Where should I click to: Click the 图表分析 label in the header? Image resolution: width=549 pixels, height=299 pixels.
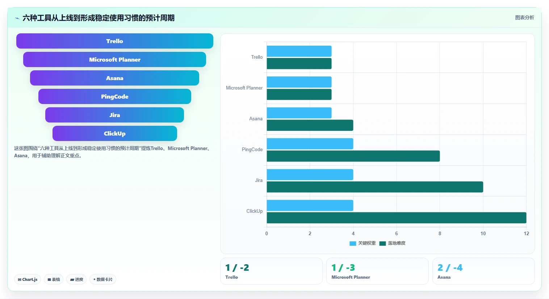point(524,17)
